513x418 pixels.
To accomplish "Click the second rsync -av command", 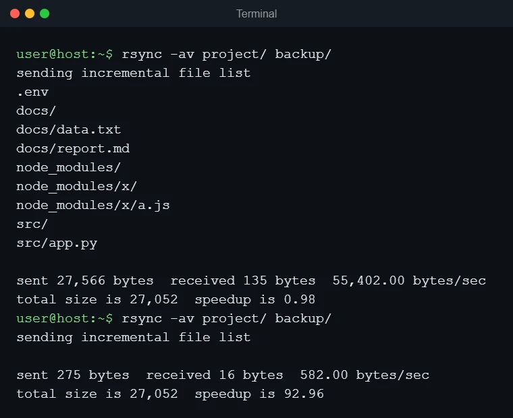I will point(226,319).
